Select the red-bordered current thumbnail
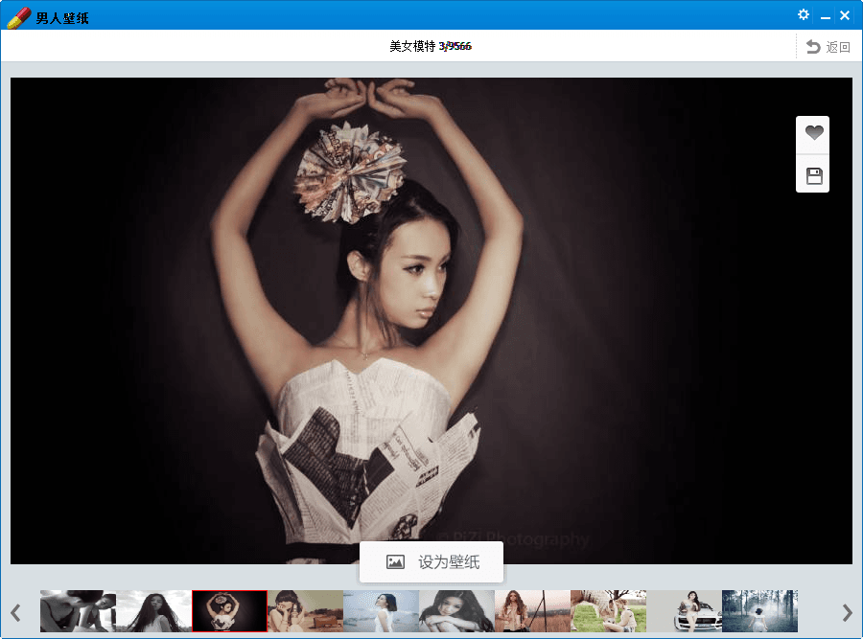 tap(229, 611)
